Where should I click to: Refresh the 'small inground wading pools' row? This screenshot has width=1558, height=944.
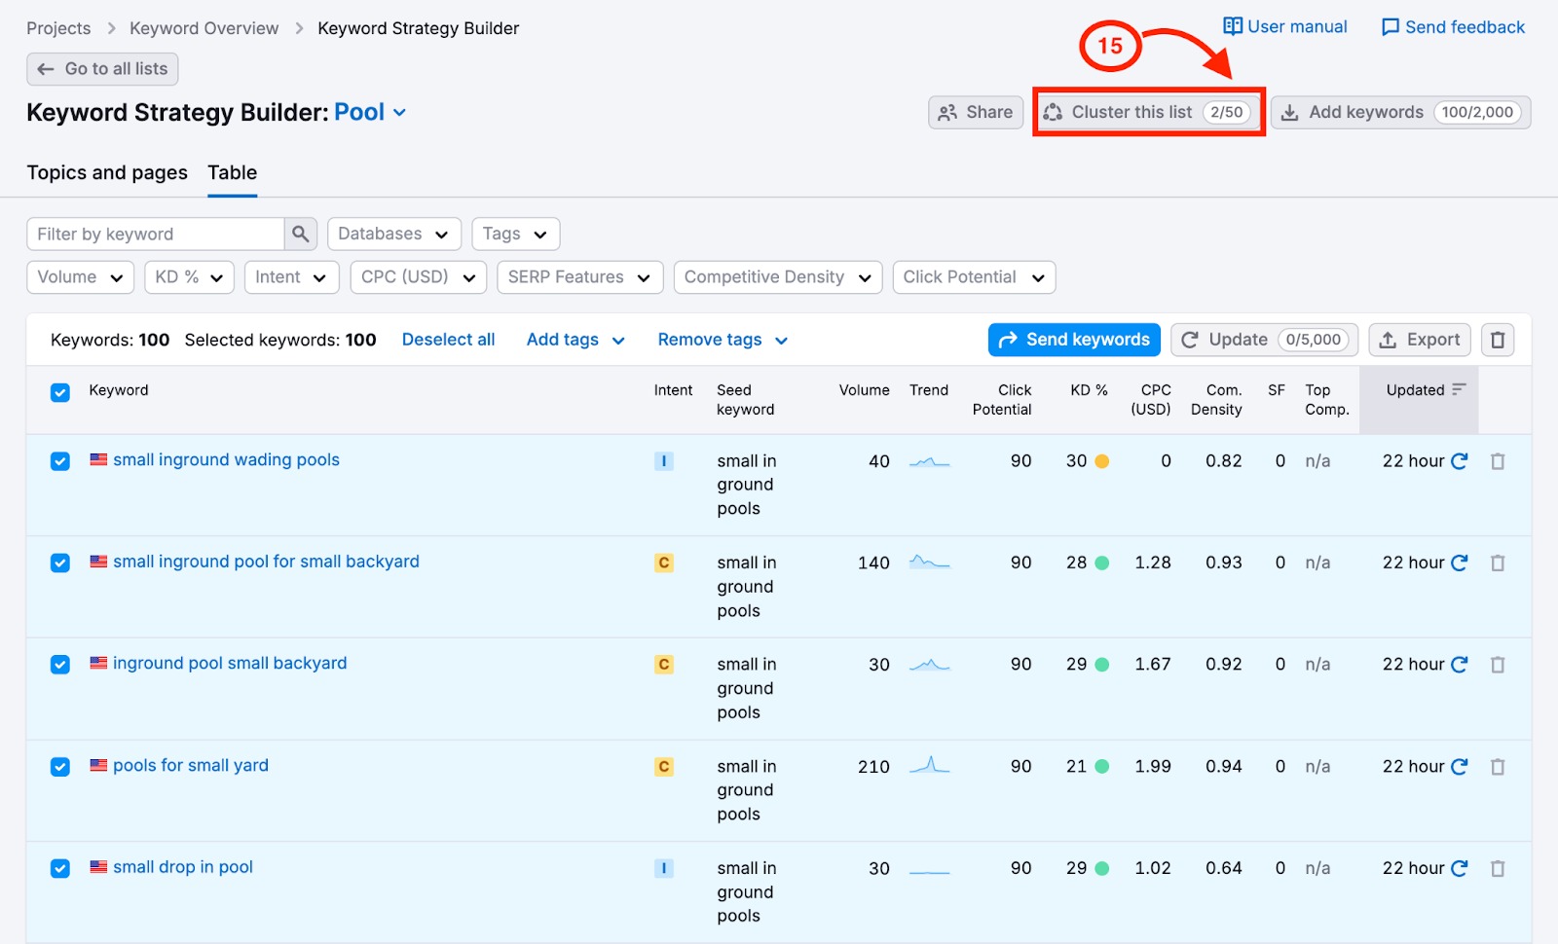(x=1459, y=461)
